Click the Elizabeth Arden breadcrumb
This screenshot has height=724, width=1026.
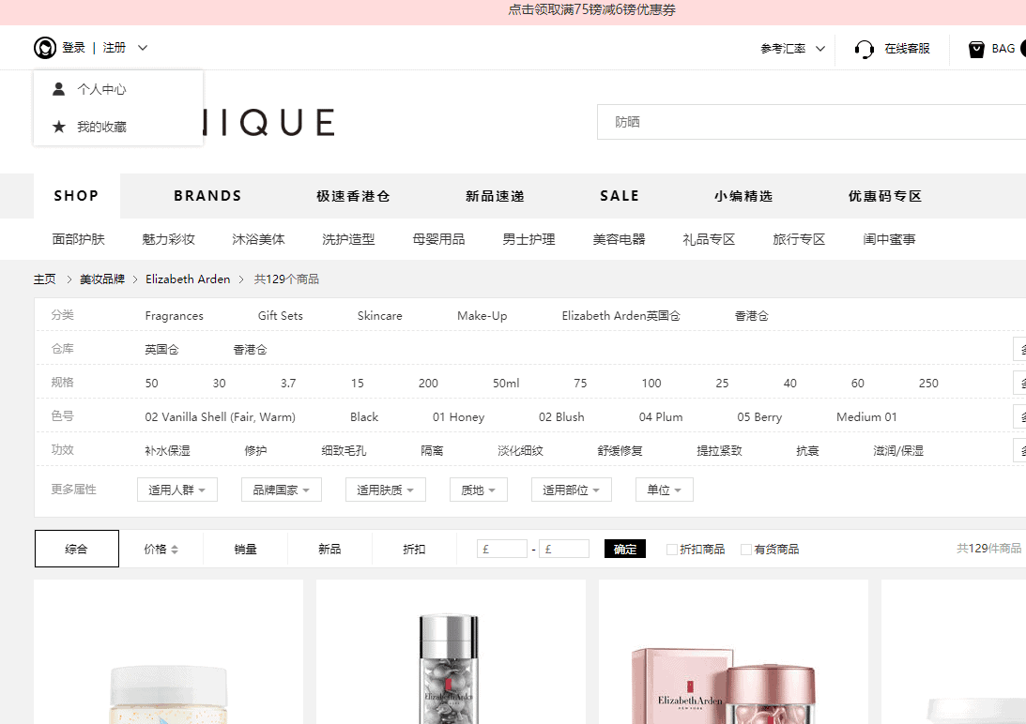coord(188,279)
